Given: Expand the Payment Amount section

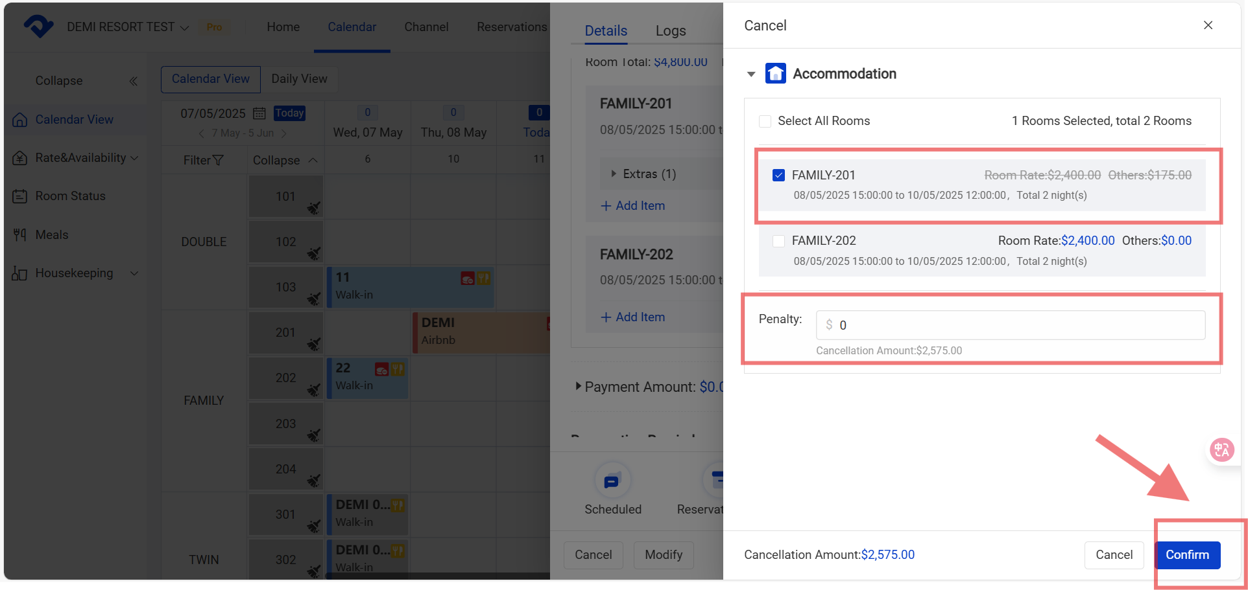Looking at the screenshot, I should tap(578, 387).
